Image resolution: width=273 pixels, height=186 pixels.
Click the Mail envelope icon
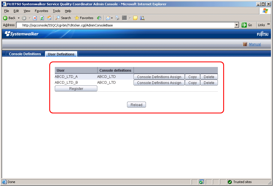coord(108,18)
